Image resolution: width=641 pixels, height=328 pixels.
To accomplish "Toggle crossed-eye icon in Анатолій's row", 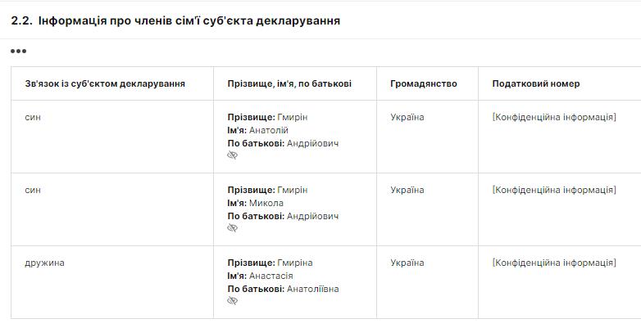I will 233,155.
